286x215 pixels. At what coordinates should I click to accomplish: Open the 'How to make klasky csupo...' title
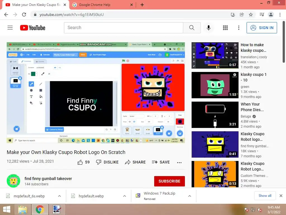pyautogui.click(x=253, y=48)
